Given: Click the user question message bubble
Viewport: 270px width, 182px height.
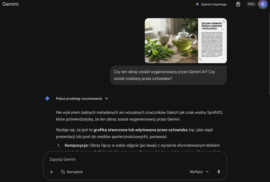Looking at the screenshot, I should tap(168, 75).
